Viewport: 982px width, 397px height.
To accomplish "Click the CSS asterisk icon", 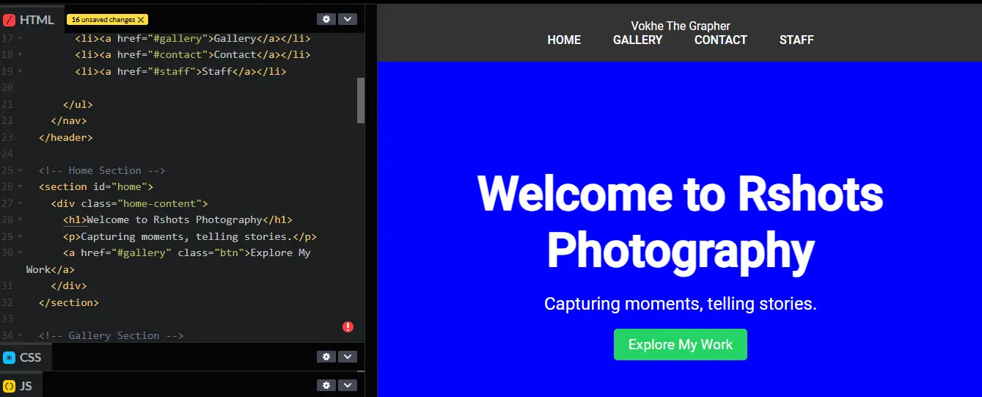I will pos(10,357).
